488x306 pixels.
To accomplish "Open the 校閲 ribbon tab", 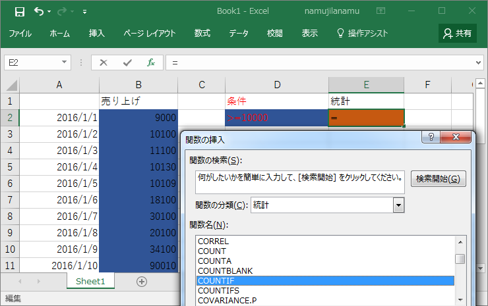I will pos(275,34).
